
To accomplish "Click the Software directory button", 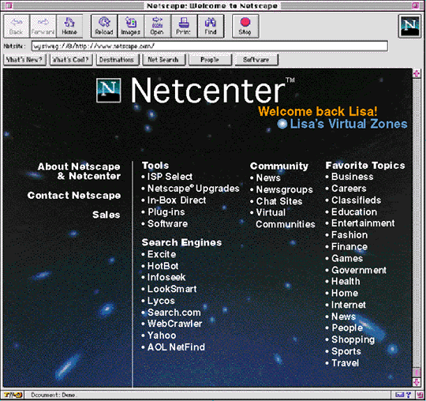I will click(256, 59).
